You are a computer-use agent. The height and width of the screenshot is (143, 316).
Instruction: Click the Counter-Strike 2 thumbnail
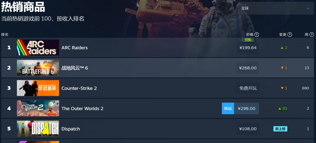[38, 88]
